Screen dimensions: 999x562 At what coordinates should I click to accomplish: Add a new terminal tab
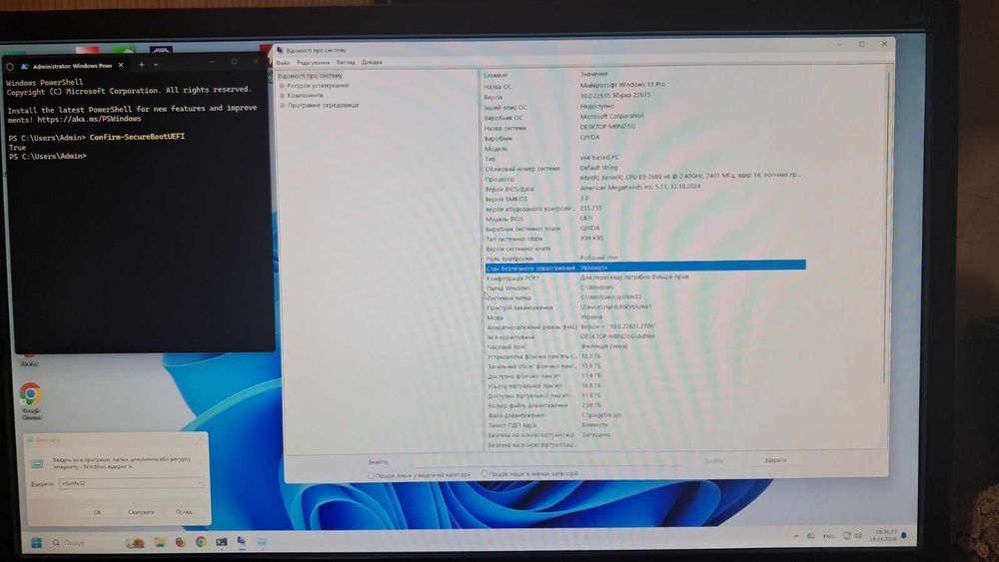click(142, 64)
